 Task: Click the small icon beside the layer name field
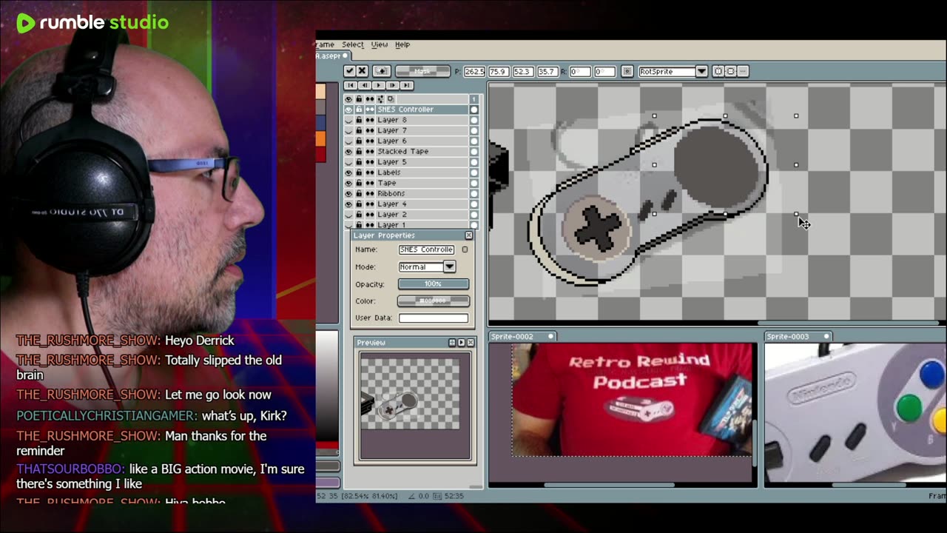click(465, 249)
